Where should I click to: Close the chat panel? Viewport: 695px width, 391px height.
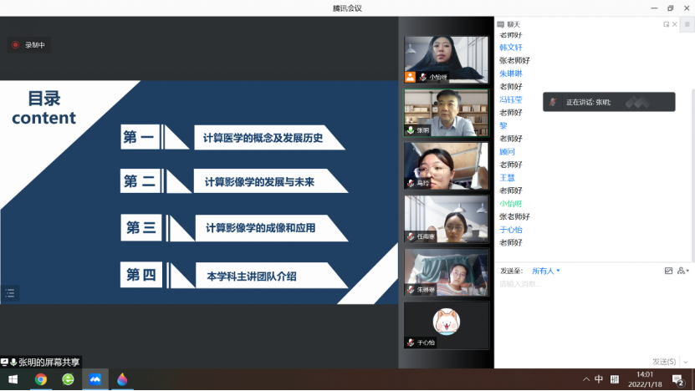(x=676, y=24)
